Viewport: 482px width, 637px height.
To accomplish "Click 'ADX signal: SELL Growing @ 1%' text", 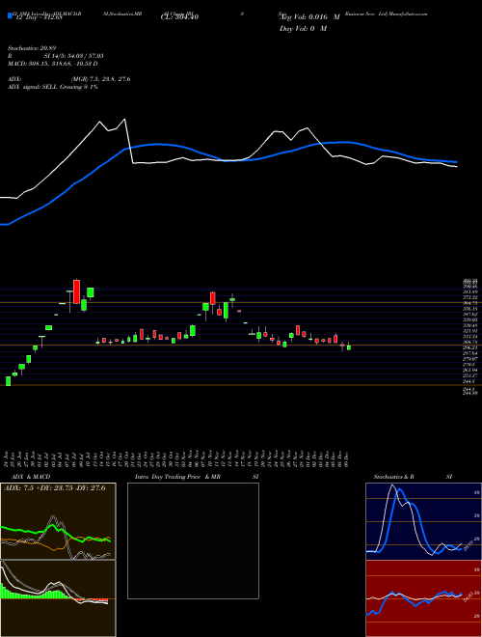I will click(53, 87).
